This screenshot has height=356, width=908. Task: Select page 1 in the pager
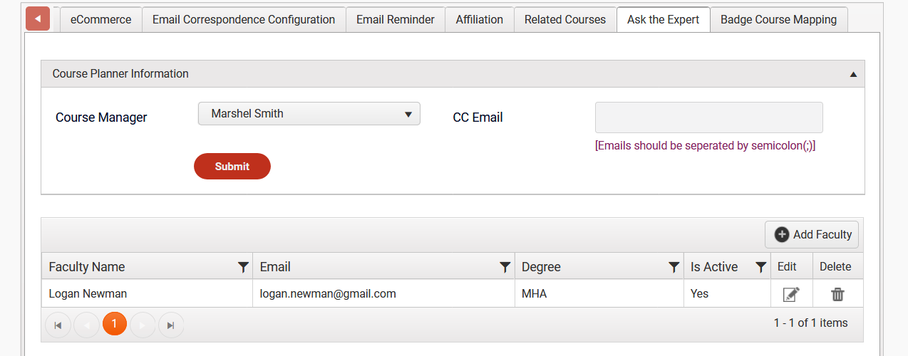coord(114,324)
